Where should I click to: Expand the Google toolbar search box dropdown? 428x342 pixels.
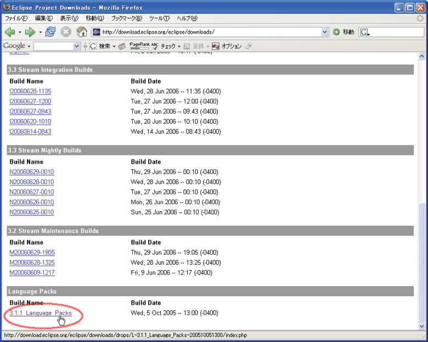[77, 47]
